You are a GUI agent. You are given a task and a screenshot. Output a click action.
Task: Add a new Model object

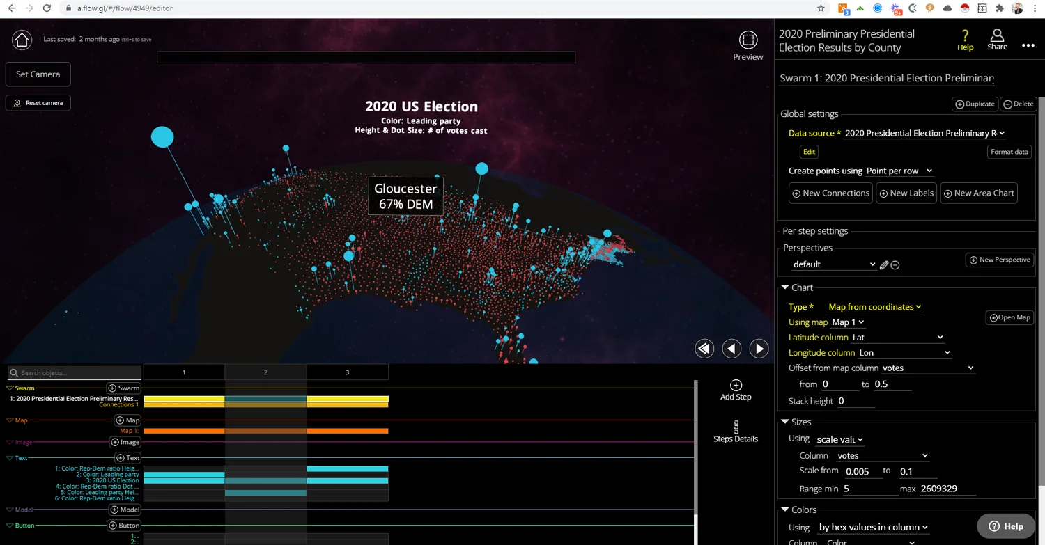coord(125,510)
